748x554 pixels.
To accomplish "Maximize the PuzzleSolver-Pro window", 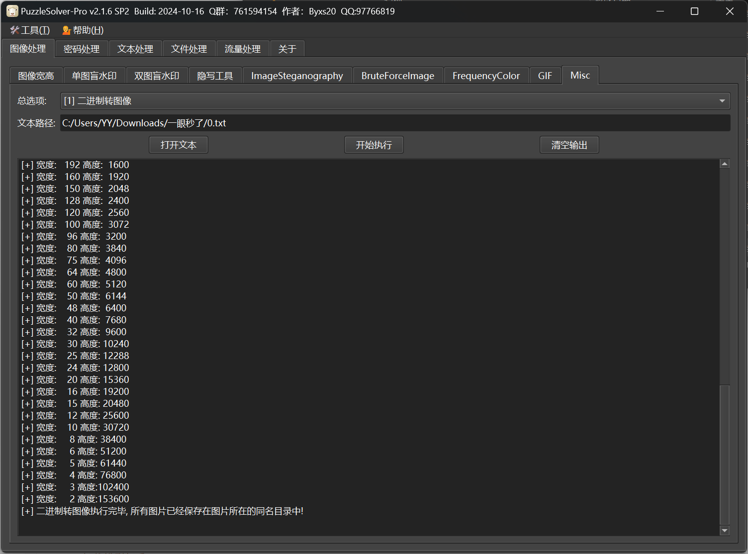I will [x=695, y=11].
